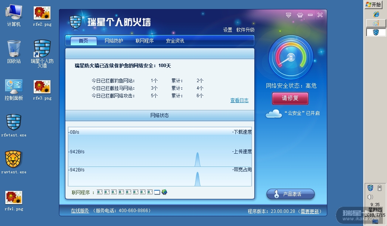
Task: Close the firewall window
Action: tap(320, 15)
